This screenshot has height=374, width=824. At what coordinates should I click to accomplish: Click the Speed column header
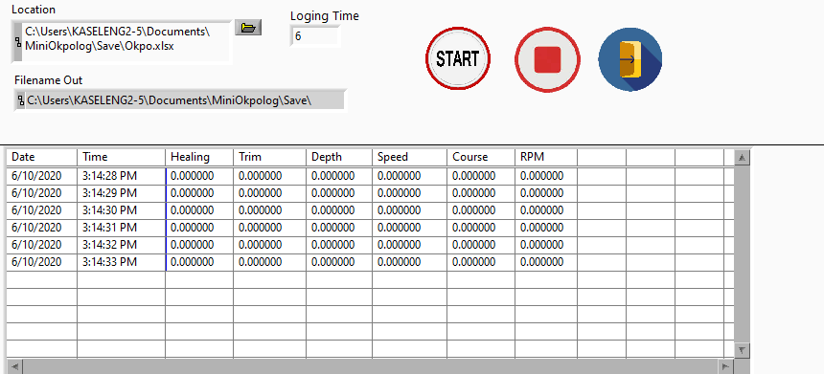click(x=410, y=157)
